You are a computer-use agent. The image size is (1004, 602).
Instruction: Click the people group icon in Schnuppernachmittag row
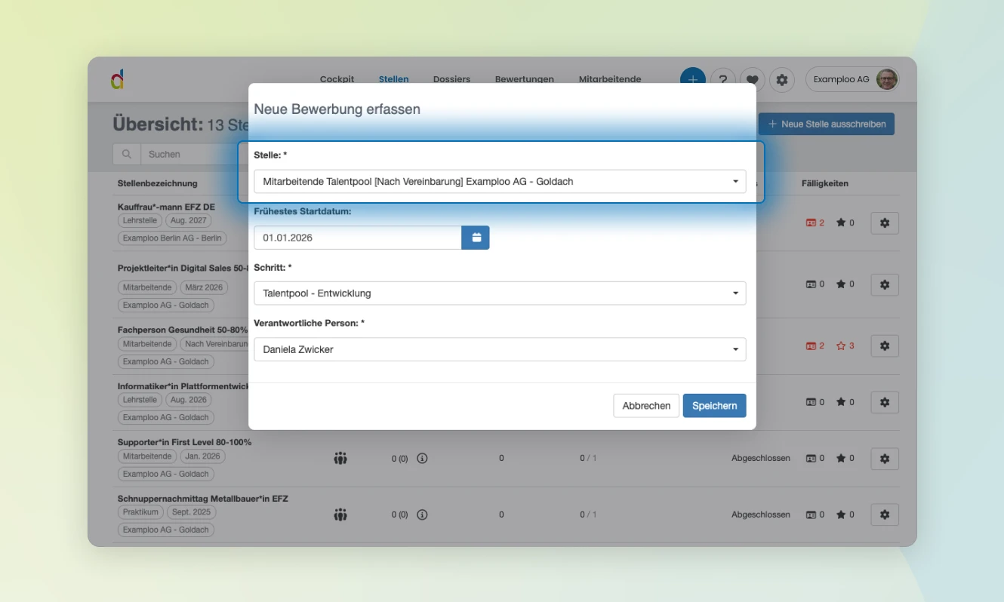340,514
